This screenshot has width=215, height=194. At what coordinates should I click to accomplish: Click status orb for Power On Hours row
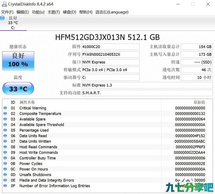[5, 169]
